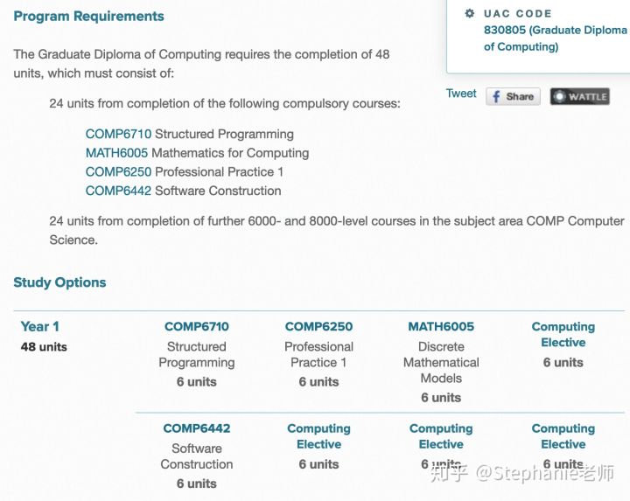Select COMP6250 in the Year 1 study table
This screenshot has width=630, height=501.
[x=318, y=326]
